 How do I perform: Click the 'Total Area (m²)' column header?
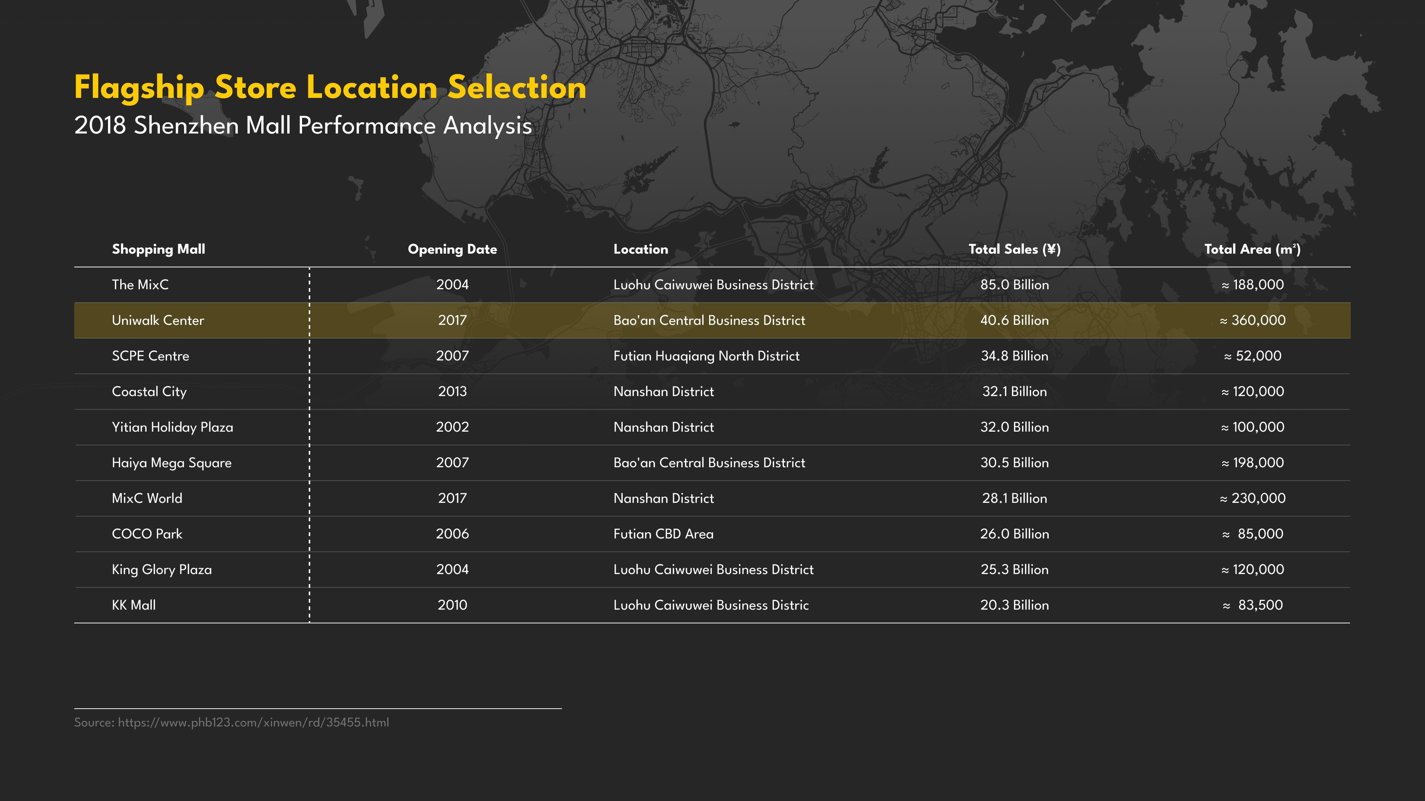[x=1252, y=249]
